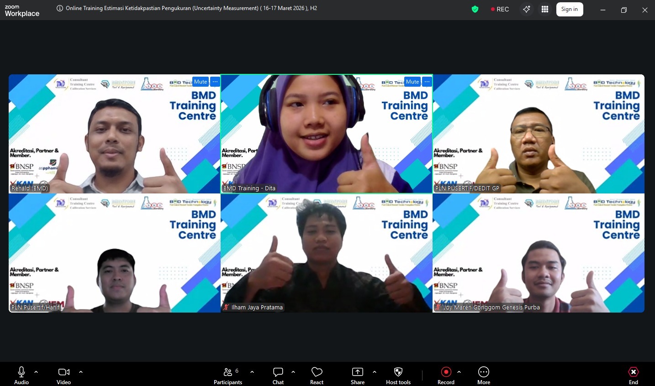Screen dimensions: 655x386
Task: Open the Participants list
Action: click(228, 372)
